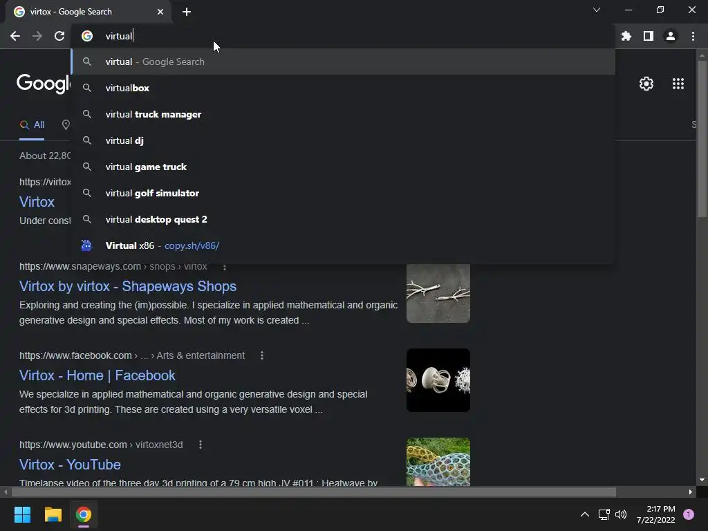Choose the 'virtualbox' suggestion
708x531 pixels.
pos(343,88)
